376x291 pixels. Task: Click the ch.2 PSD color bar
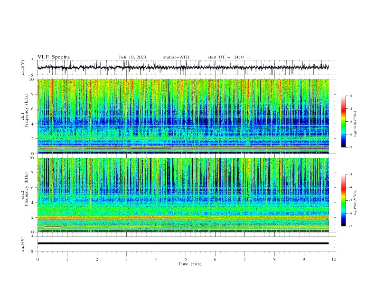[344, 200]
